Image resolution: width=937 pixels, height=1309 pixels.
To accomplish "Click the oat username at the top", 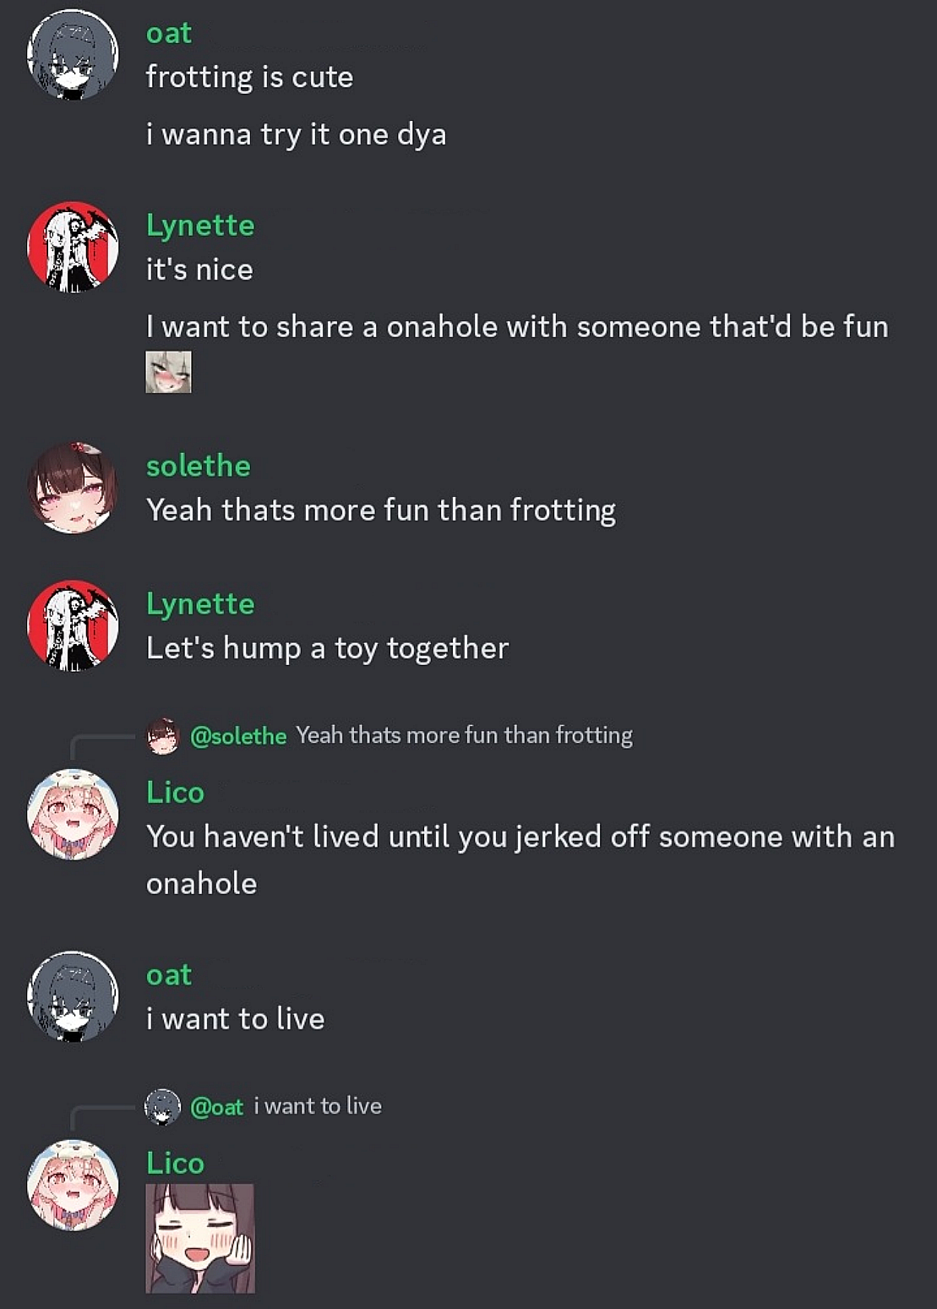I will click(169, 33).
